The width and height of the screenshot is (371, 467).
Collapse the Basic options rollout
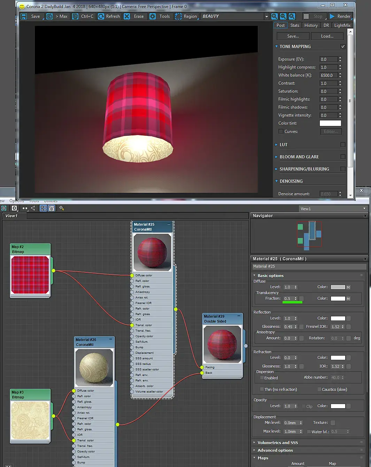[x=255, y=275]
